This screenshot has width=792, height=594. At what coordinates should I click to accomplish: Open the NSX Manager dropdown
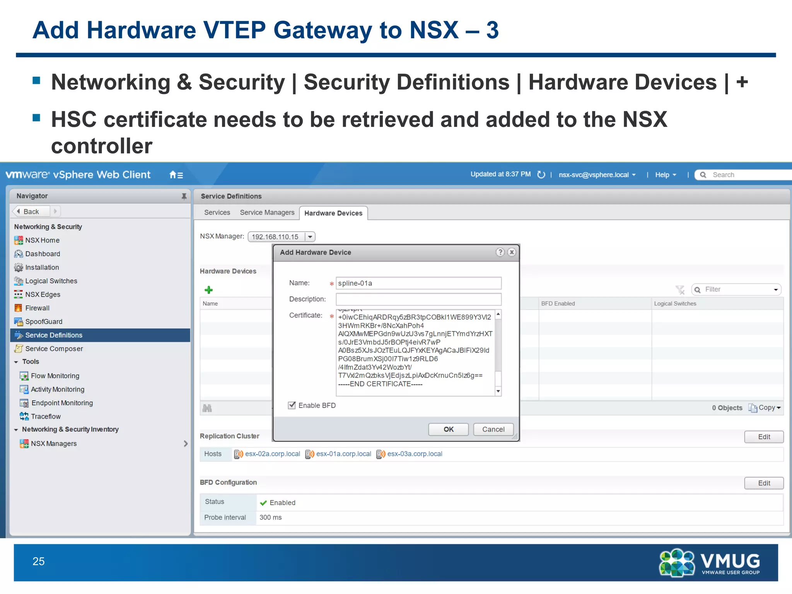click(310, 237)
